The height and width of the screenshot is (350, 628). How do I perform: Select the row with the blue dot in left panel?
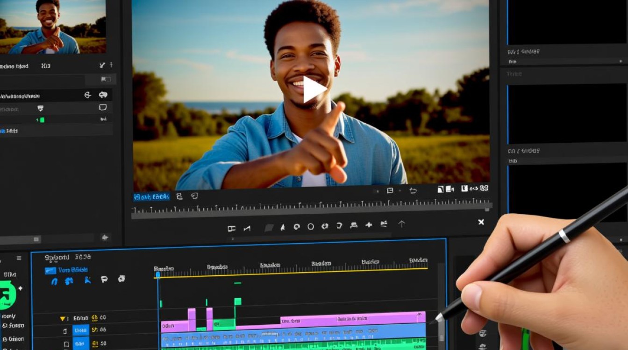pos(56,131)
